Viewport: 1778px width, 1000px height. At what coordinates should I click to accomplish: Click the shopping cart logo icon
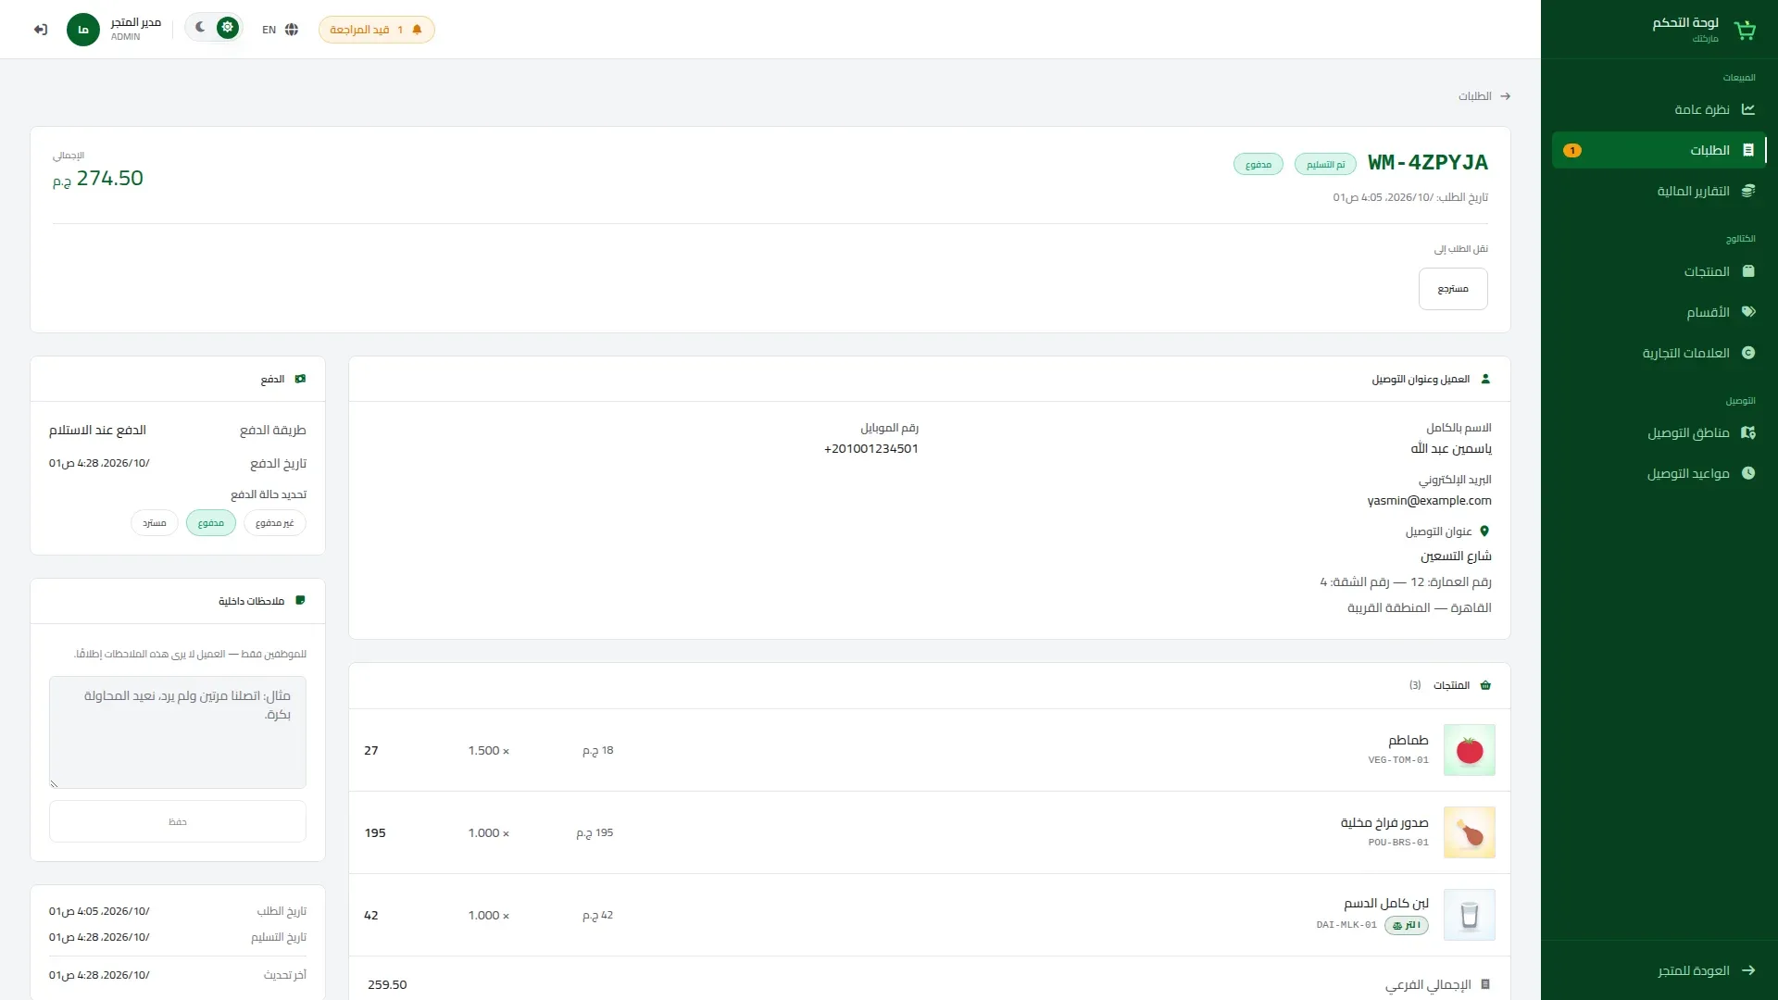click(x=1745, y=30)
